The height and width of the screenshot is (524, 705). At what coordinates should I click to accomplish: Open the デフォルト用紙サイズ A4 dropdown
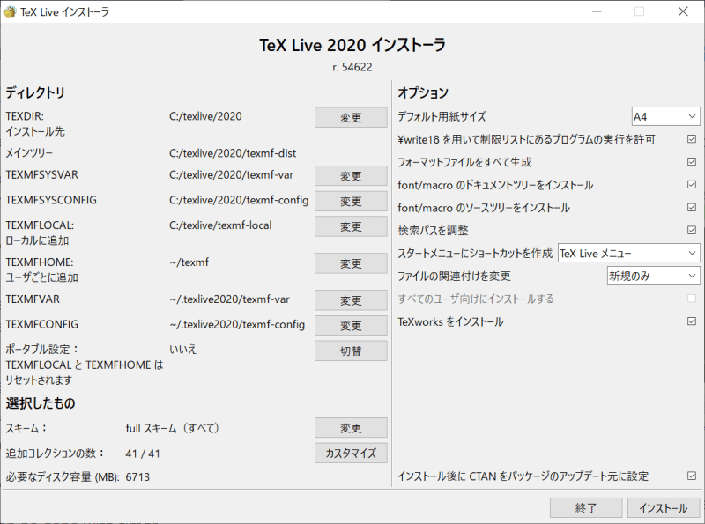(665, 116)
